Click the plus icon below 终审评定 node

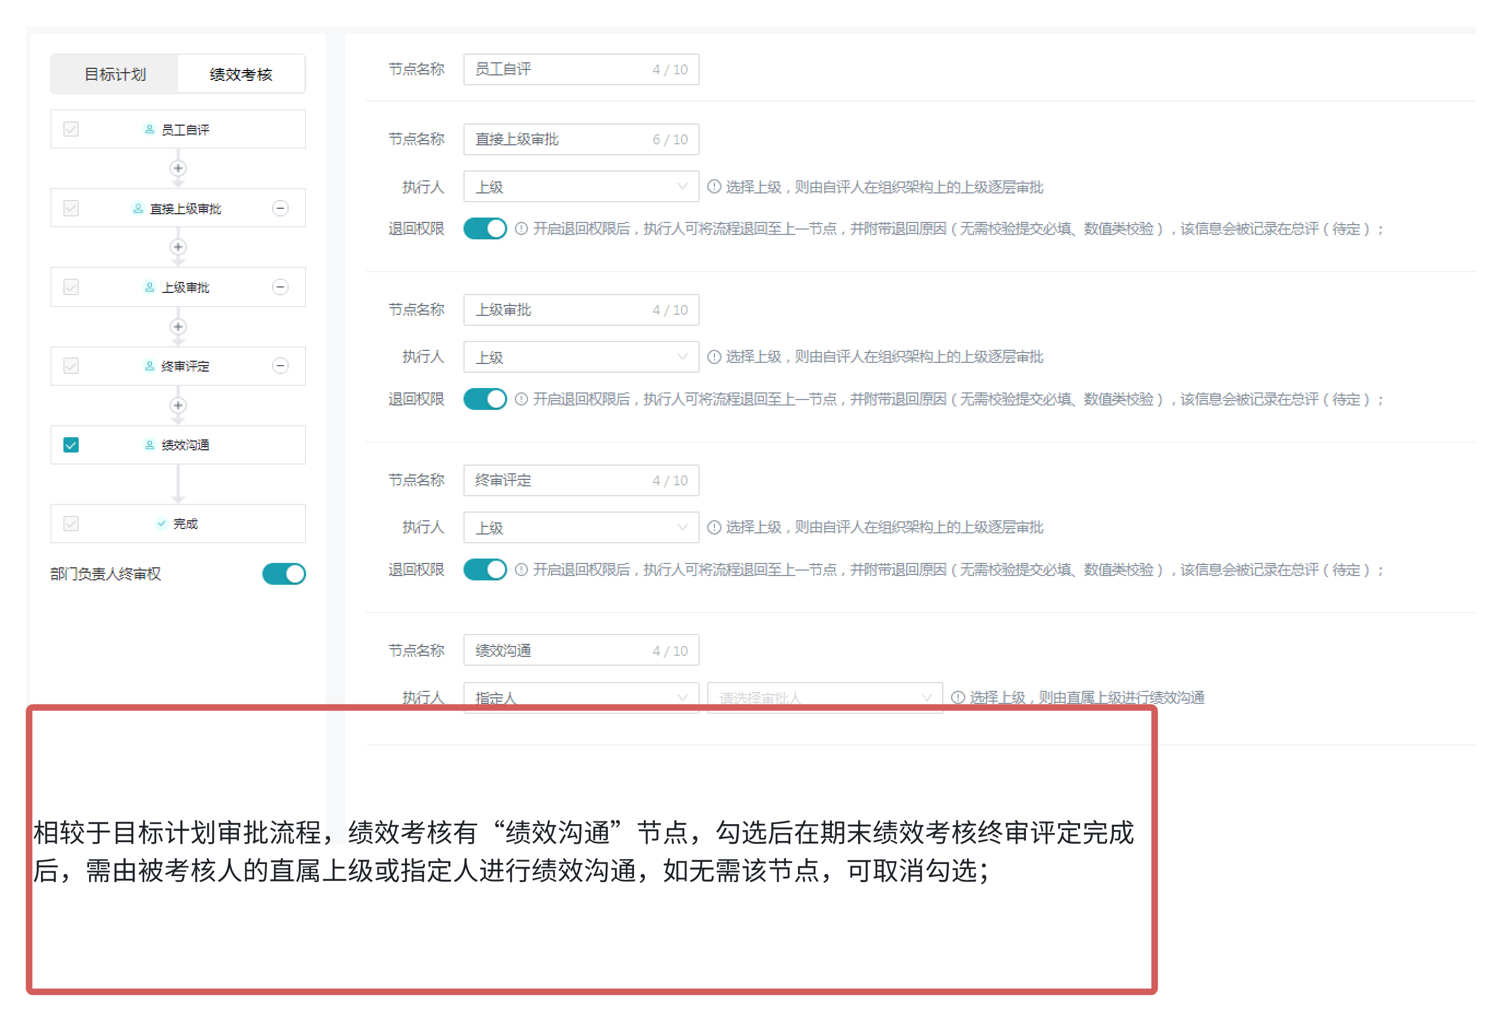[178, 406]
